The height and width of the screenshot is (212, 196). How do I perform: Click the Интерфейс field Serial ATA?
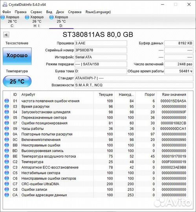pos(101,57)
